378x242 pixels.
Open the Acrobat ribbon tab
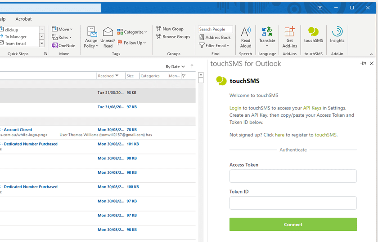pyautogui.click(x=23, y=19)
